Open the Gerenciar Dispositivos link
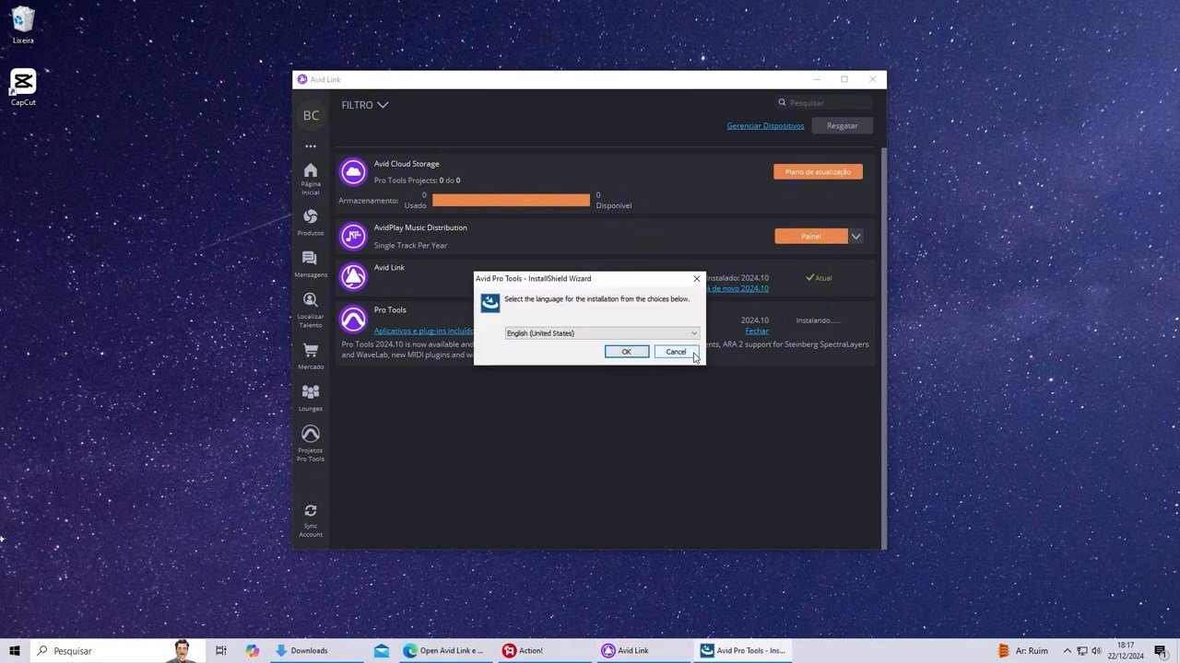The image size is (1180, 663). [x=765, y=126]
